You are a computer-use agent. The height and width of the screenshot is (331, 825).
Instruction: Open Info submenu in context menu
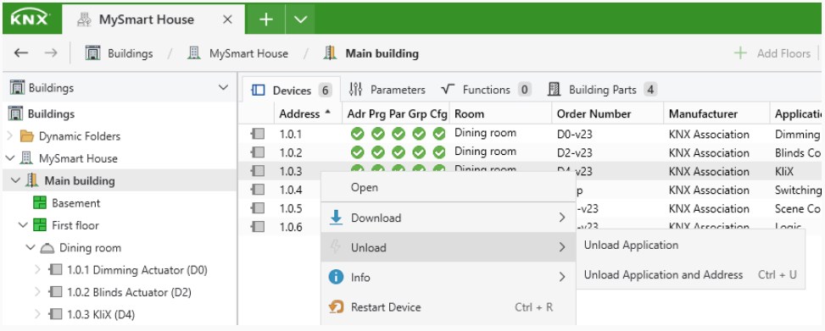coord(449,277)
